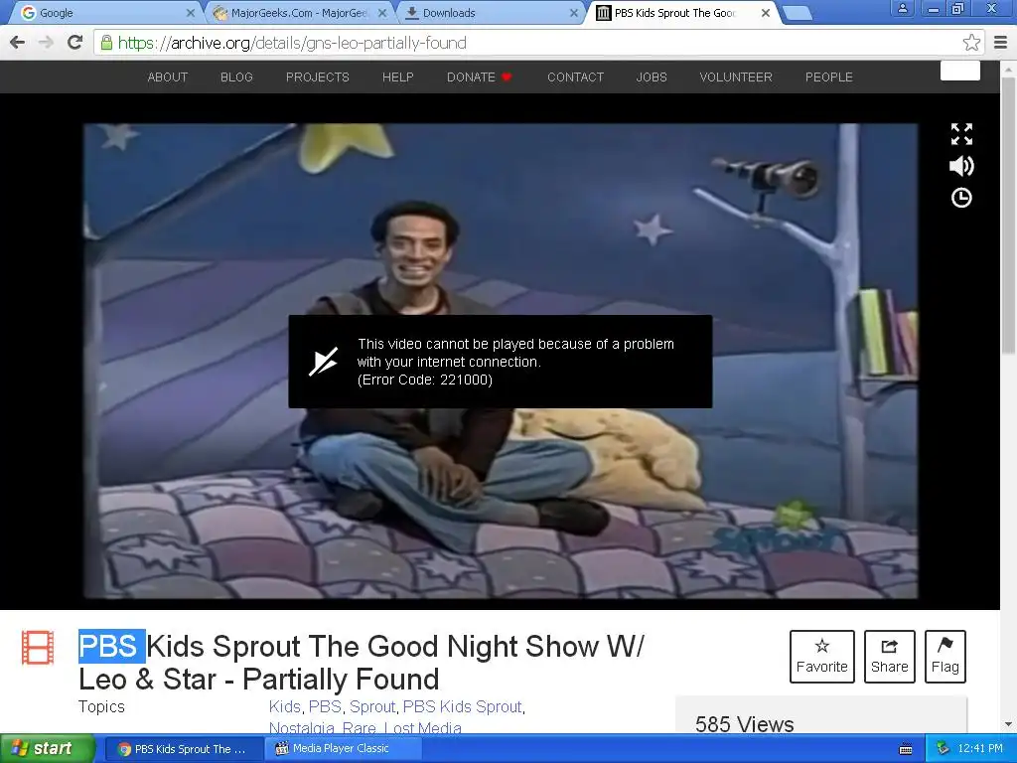
Task: Open the Windows start menu
Action: click(47, 749)
